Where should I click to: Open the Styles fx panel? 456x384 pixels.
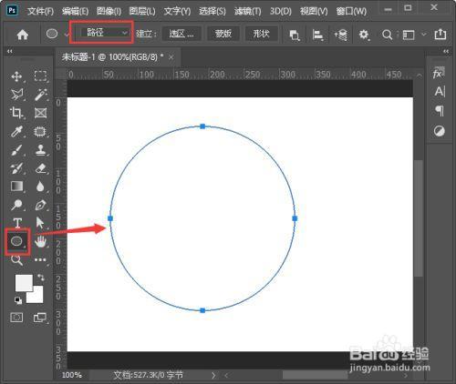tap(439, 73)
